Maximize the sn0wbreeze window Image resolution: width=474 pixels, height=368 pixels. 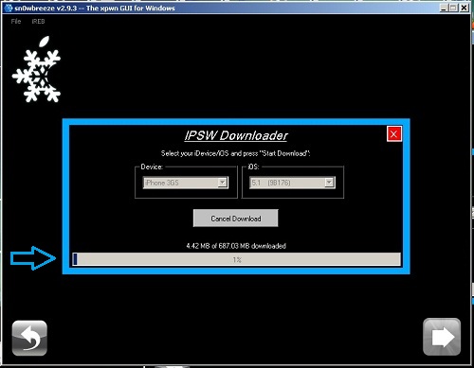(x=453, y=8)
